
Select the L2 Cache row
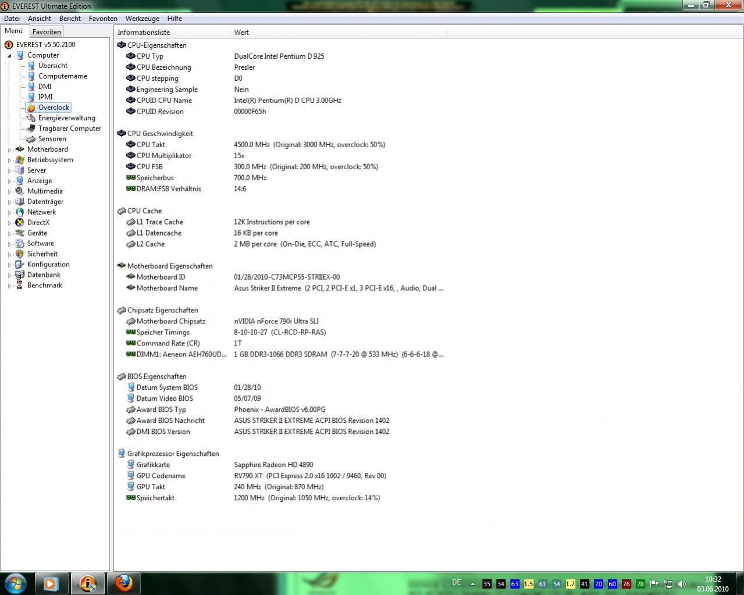tap(282, 244)
